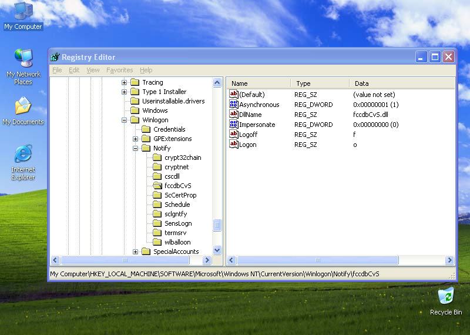Click the registry path in status bar
The height and width of the screenshot is (335, 470).
coord(214,274)
